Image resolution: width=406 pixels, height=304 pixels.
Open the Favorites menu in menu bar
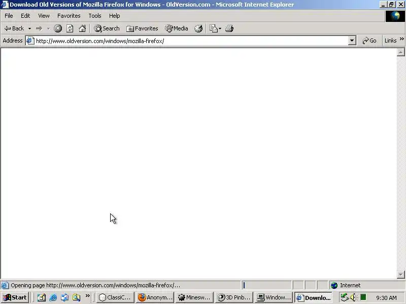[x=69, y=16]
